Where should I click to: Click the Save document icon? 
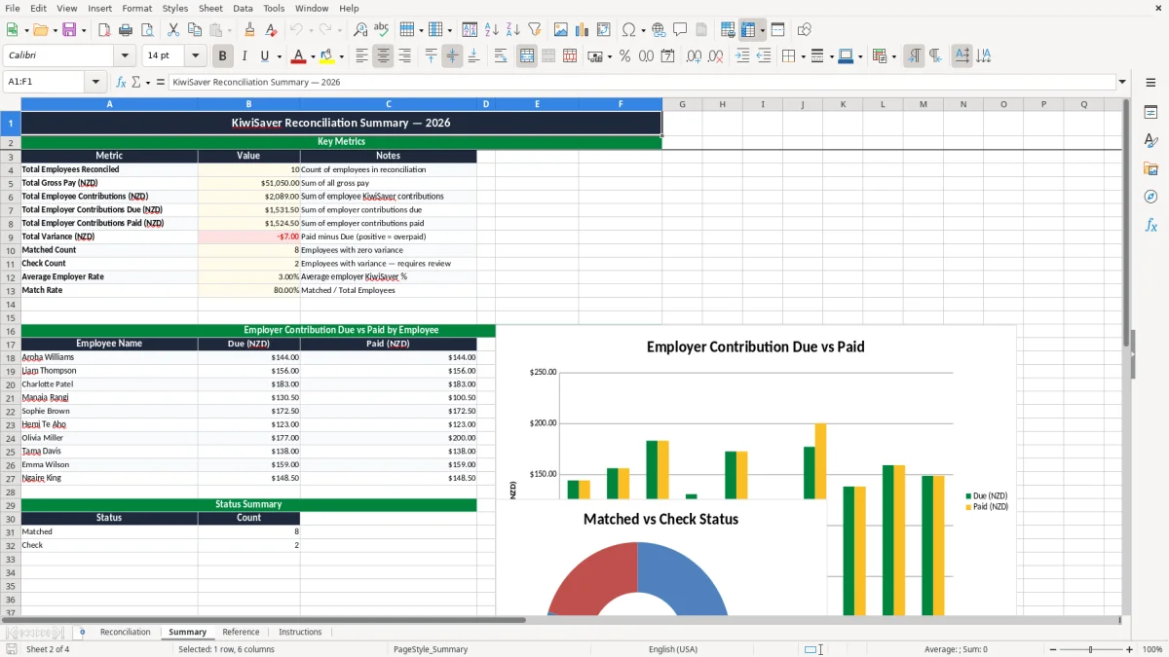69,30
